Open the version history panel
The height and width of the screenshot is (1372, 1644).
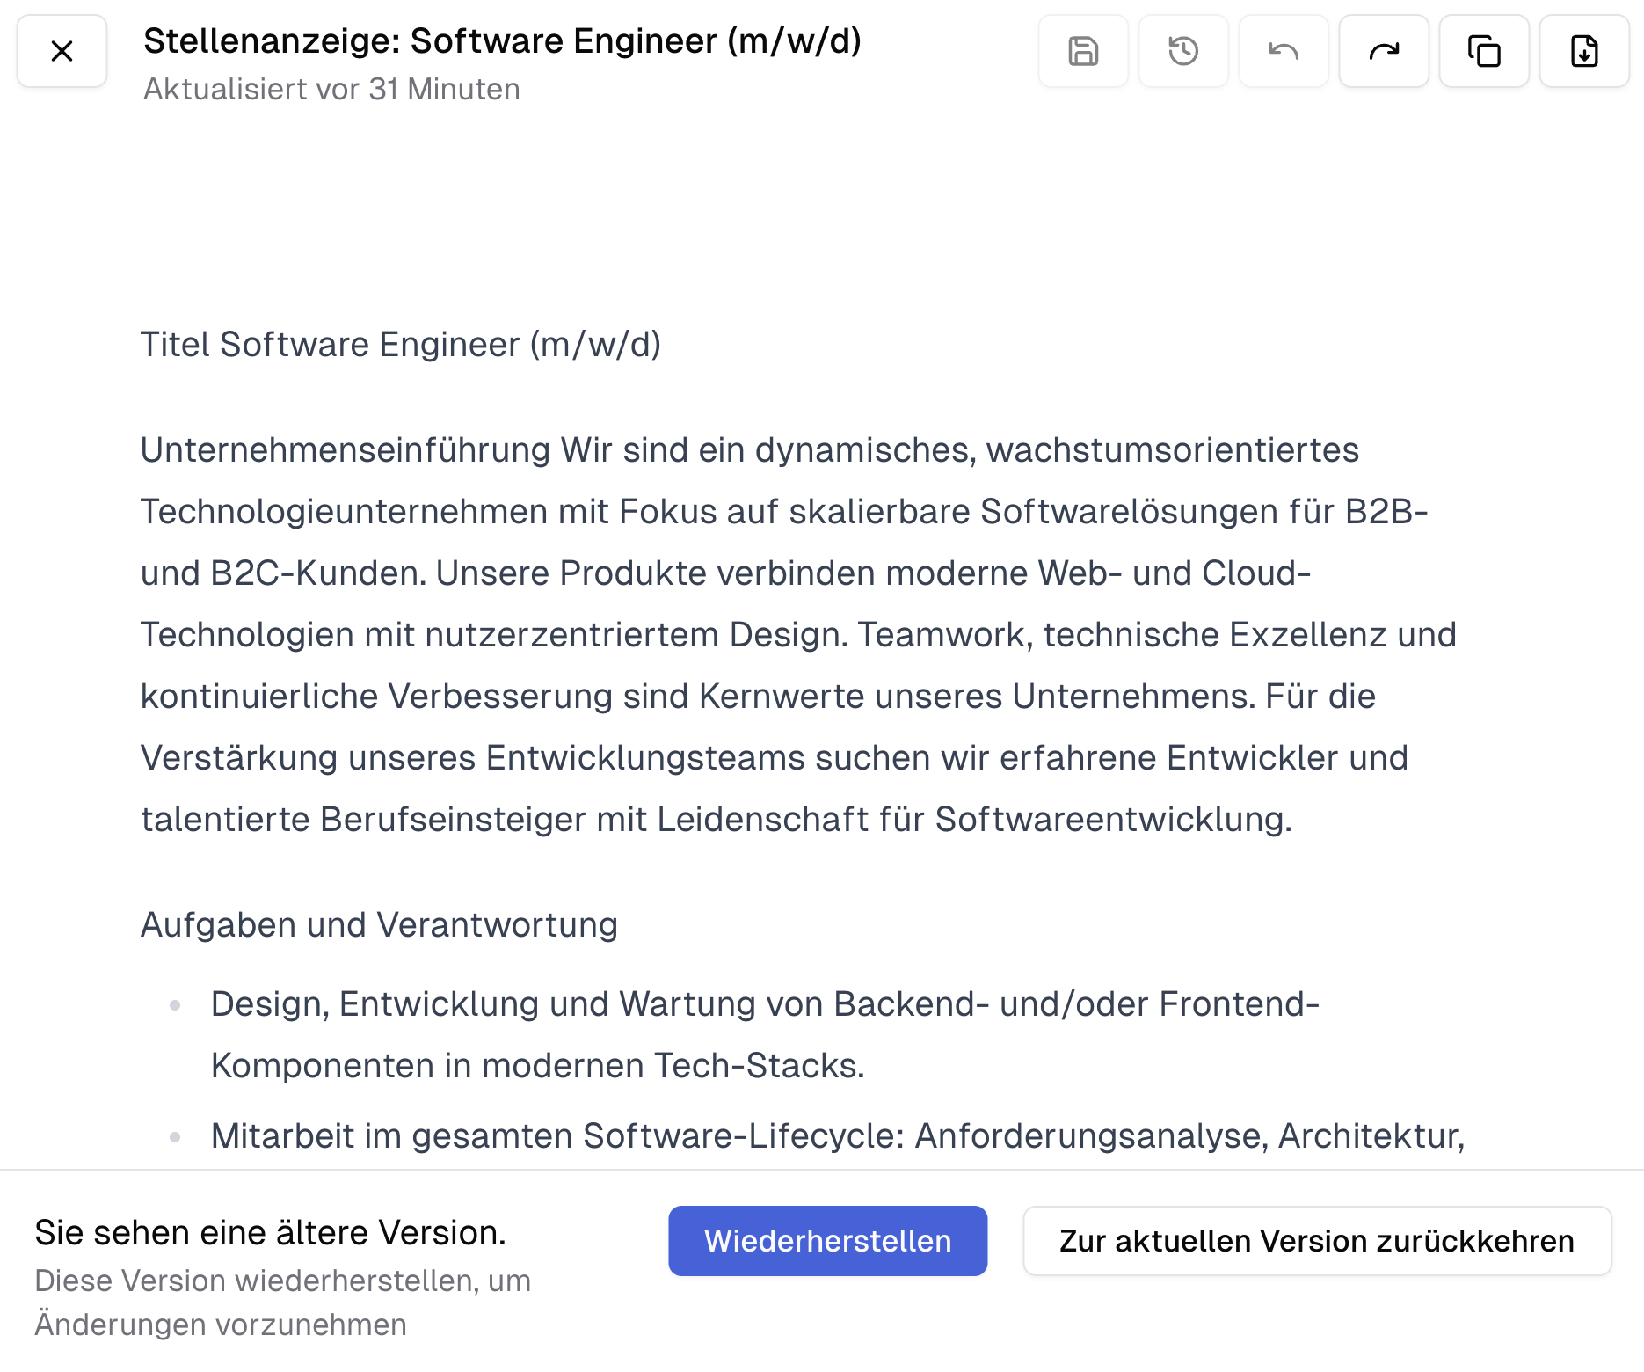(1182, 51)
